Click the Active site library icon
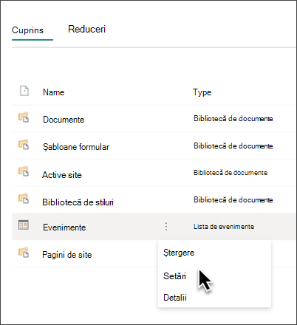 pyautogui.click(x=24, y=171)
